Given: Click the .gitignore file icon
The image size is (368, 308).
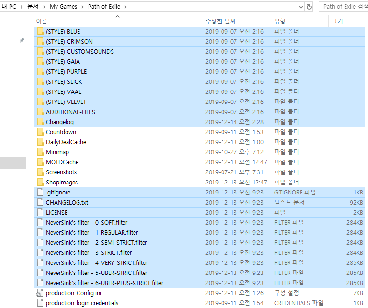Looking at the screenshot, I should pyautogui.click(x=40, y=193).
